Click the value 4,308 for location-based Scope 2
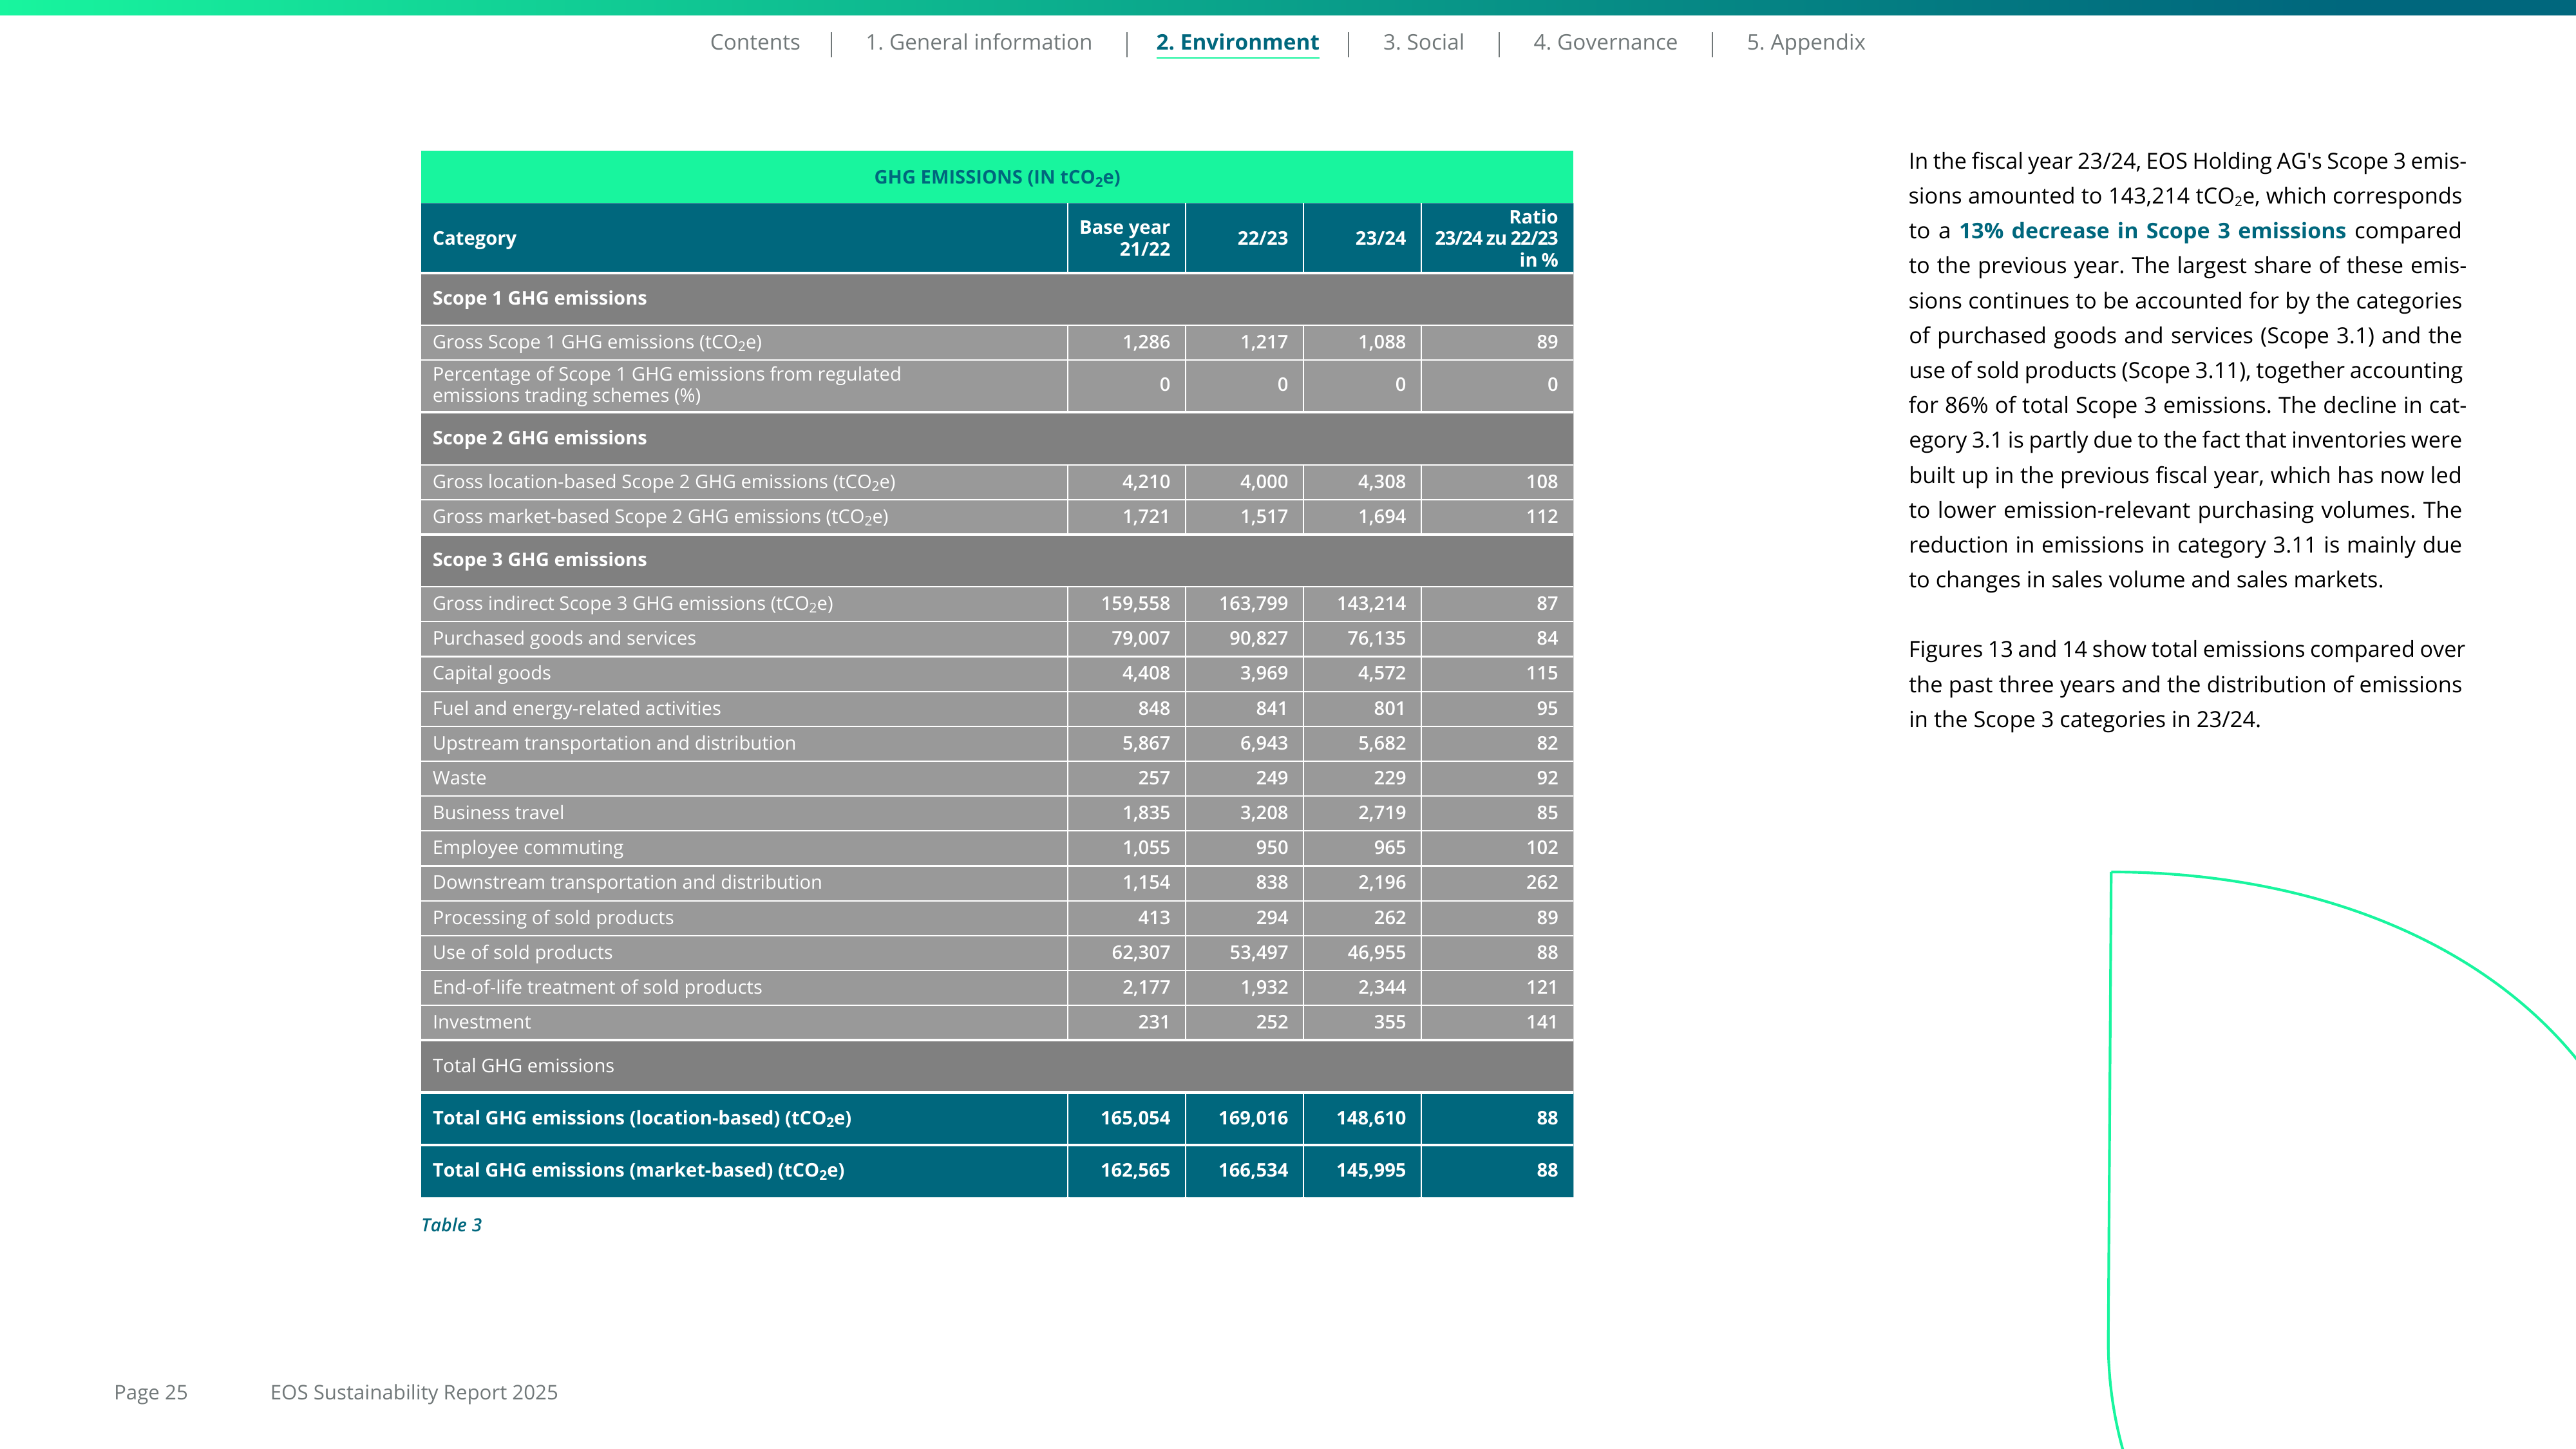This screenshot has width=2576, height=1449. tap(1381, 482)
